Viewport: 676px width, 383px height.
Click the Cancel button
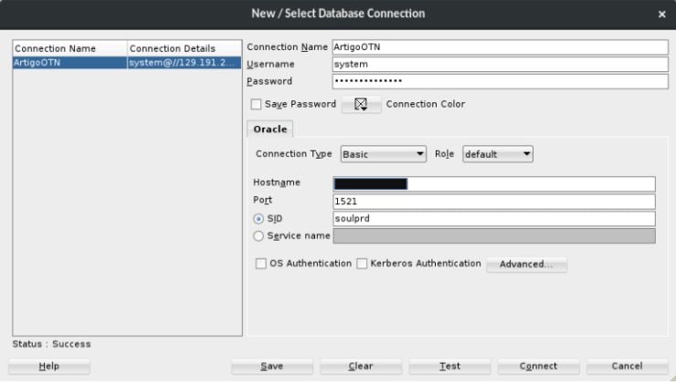pyautogui.click(x=628, y=367)
